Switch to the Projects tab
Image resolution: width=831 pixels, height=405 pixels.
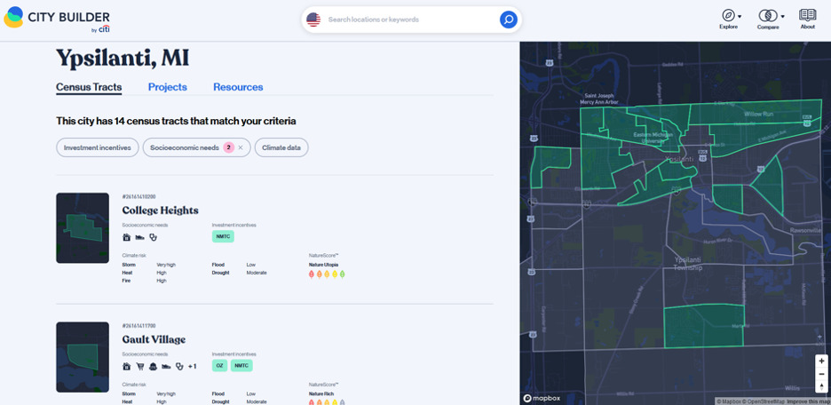(x=168, y=87)
